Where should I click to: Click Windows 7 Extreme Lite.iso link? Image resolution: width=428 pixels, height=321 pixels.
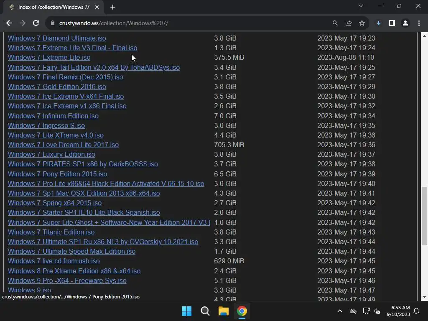tap(49, 58)
